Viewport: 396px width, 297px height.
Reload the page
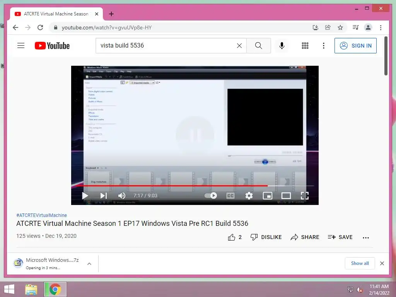click(40, 27)
